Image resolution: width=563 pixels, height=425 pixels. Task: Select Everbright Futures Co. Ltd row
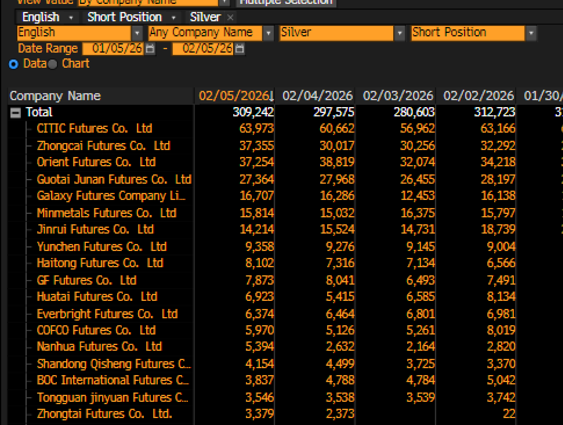[x=107, y=314]
